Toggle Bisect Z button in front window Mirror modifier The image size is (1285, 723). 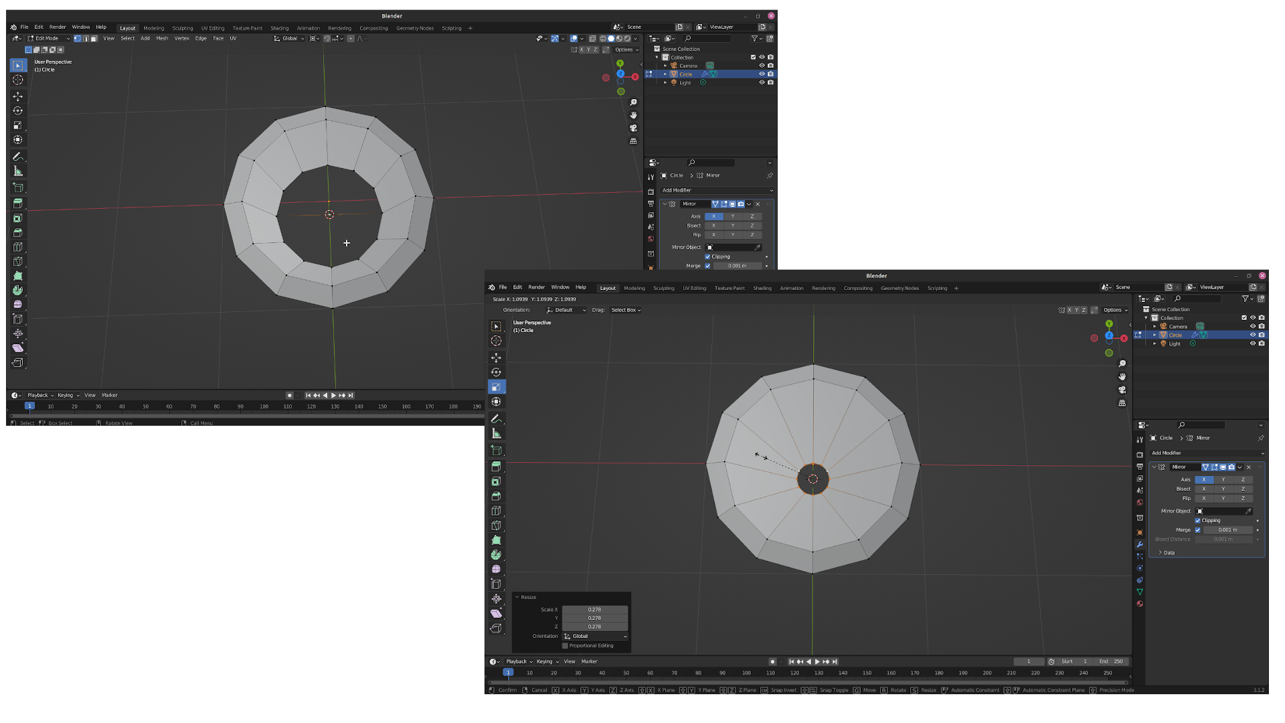click(1243, 489)
